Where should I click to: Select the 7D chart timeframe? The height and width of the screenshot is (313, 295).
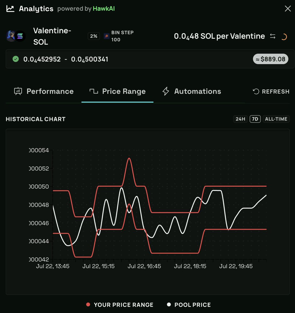255,119
